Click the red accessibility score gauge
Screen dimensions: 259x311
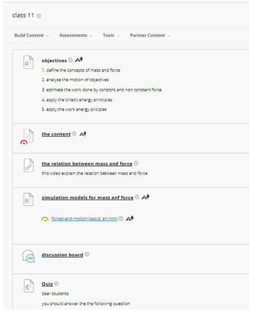click(x=24, y=142)
